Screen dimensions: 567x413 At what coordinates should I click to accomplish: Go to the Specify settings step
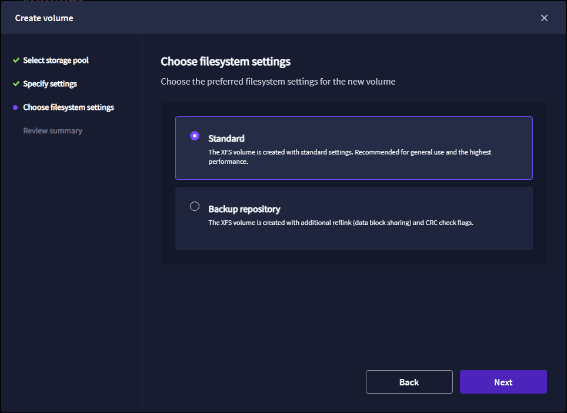pyautogui.click(x=50, y=84)
